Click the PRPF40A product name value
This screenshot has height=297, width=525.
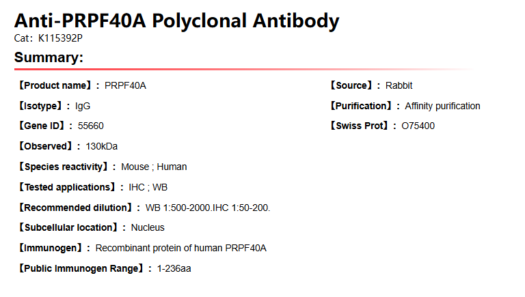pos(125,85)
